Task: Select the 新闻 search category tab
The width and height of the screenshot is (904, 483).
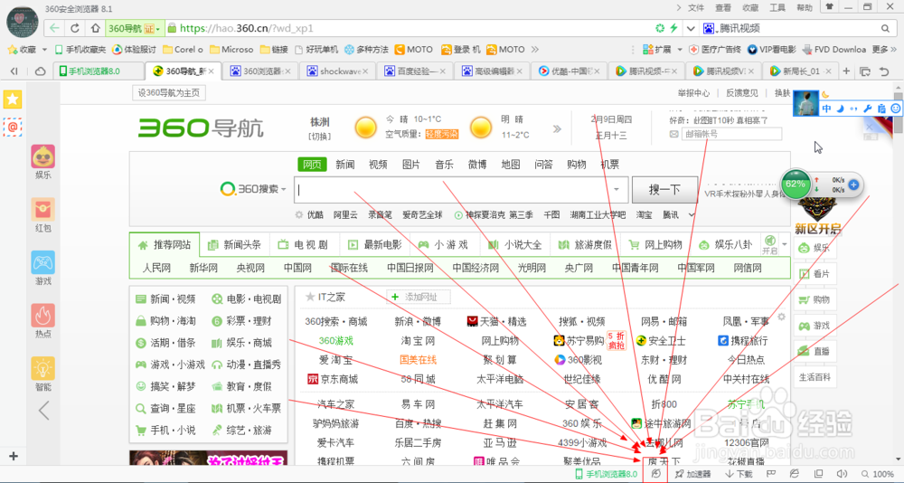Action: coord(344,165)
